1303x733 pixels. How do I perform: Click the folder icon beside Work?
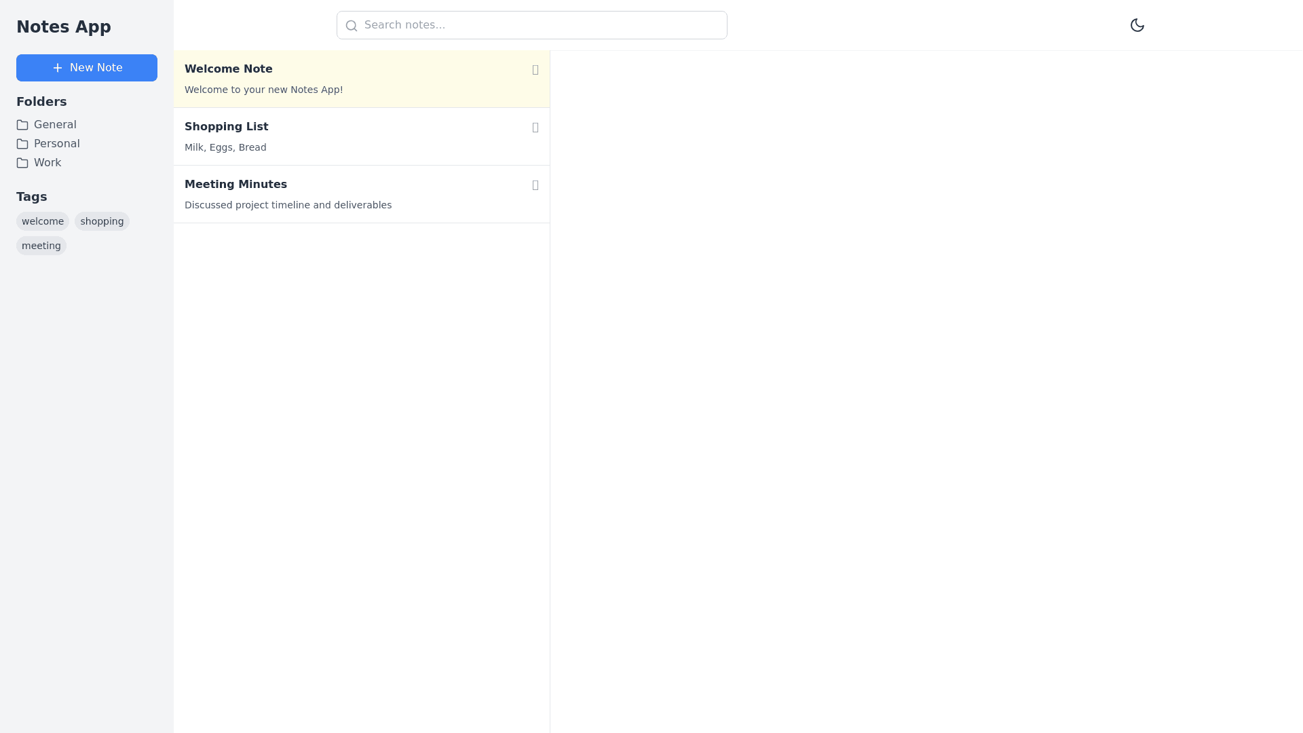tap(22, 163)
